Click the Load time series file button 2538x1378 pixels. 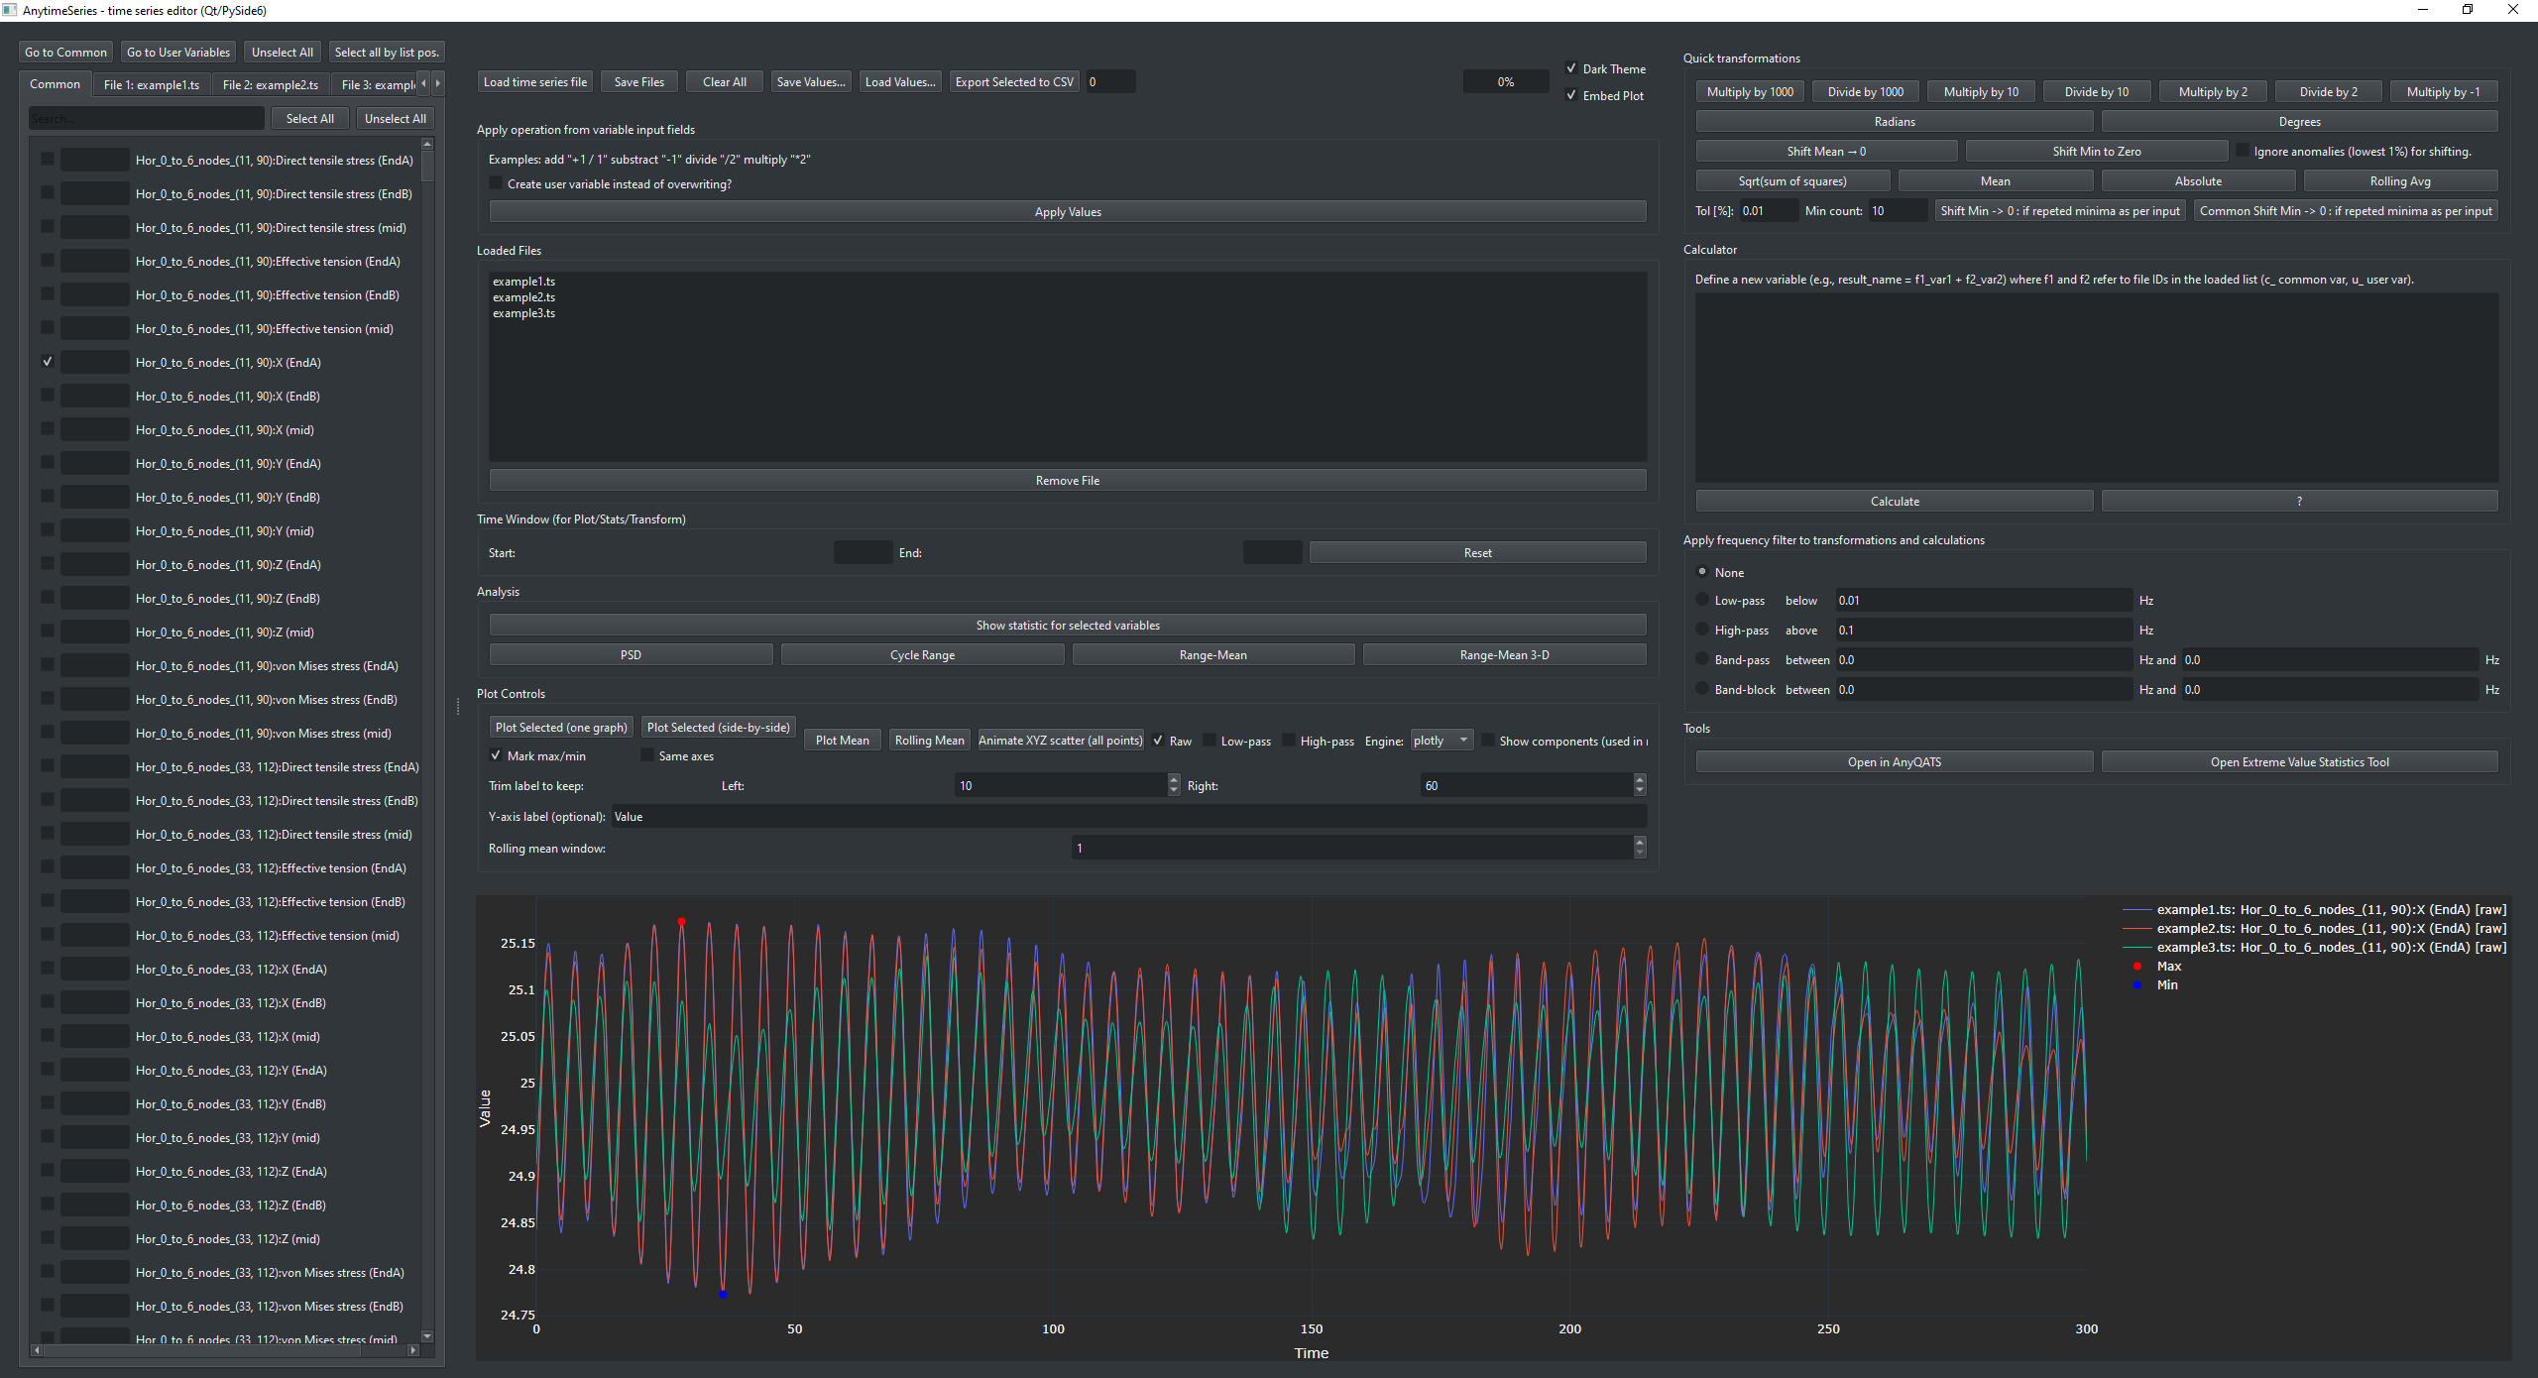pos(535,82)
